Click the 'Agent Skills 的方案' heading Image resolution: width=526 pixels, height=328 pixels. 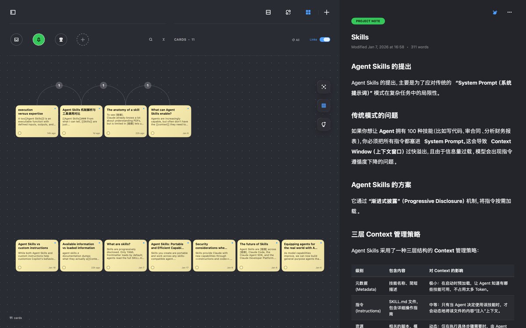381,185
